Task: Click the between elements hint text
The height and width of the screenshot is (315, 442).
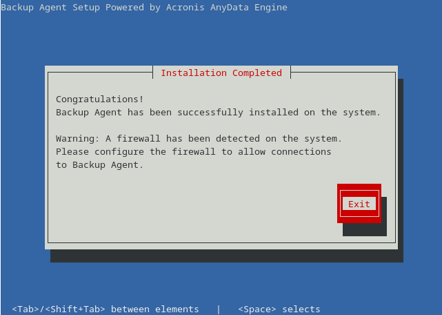Action: [154, 309]
